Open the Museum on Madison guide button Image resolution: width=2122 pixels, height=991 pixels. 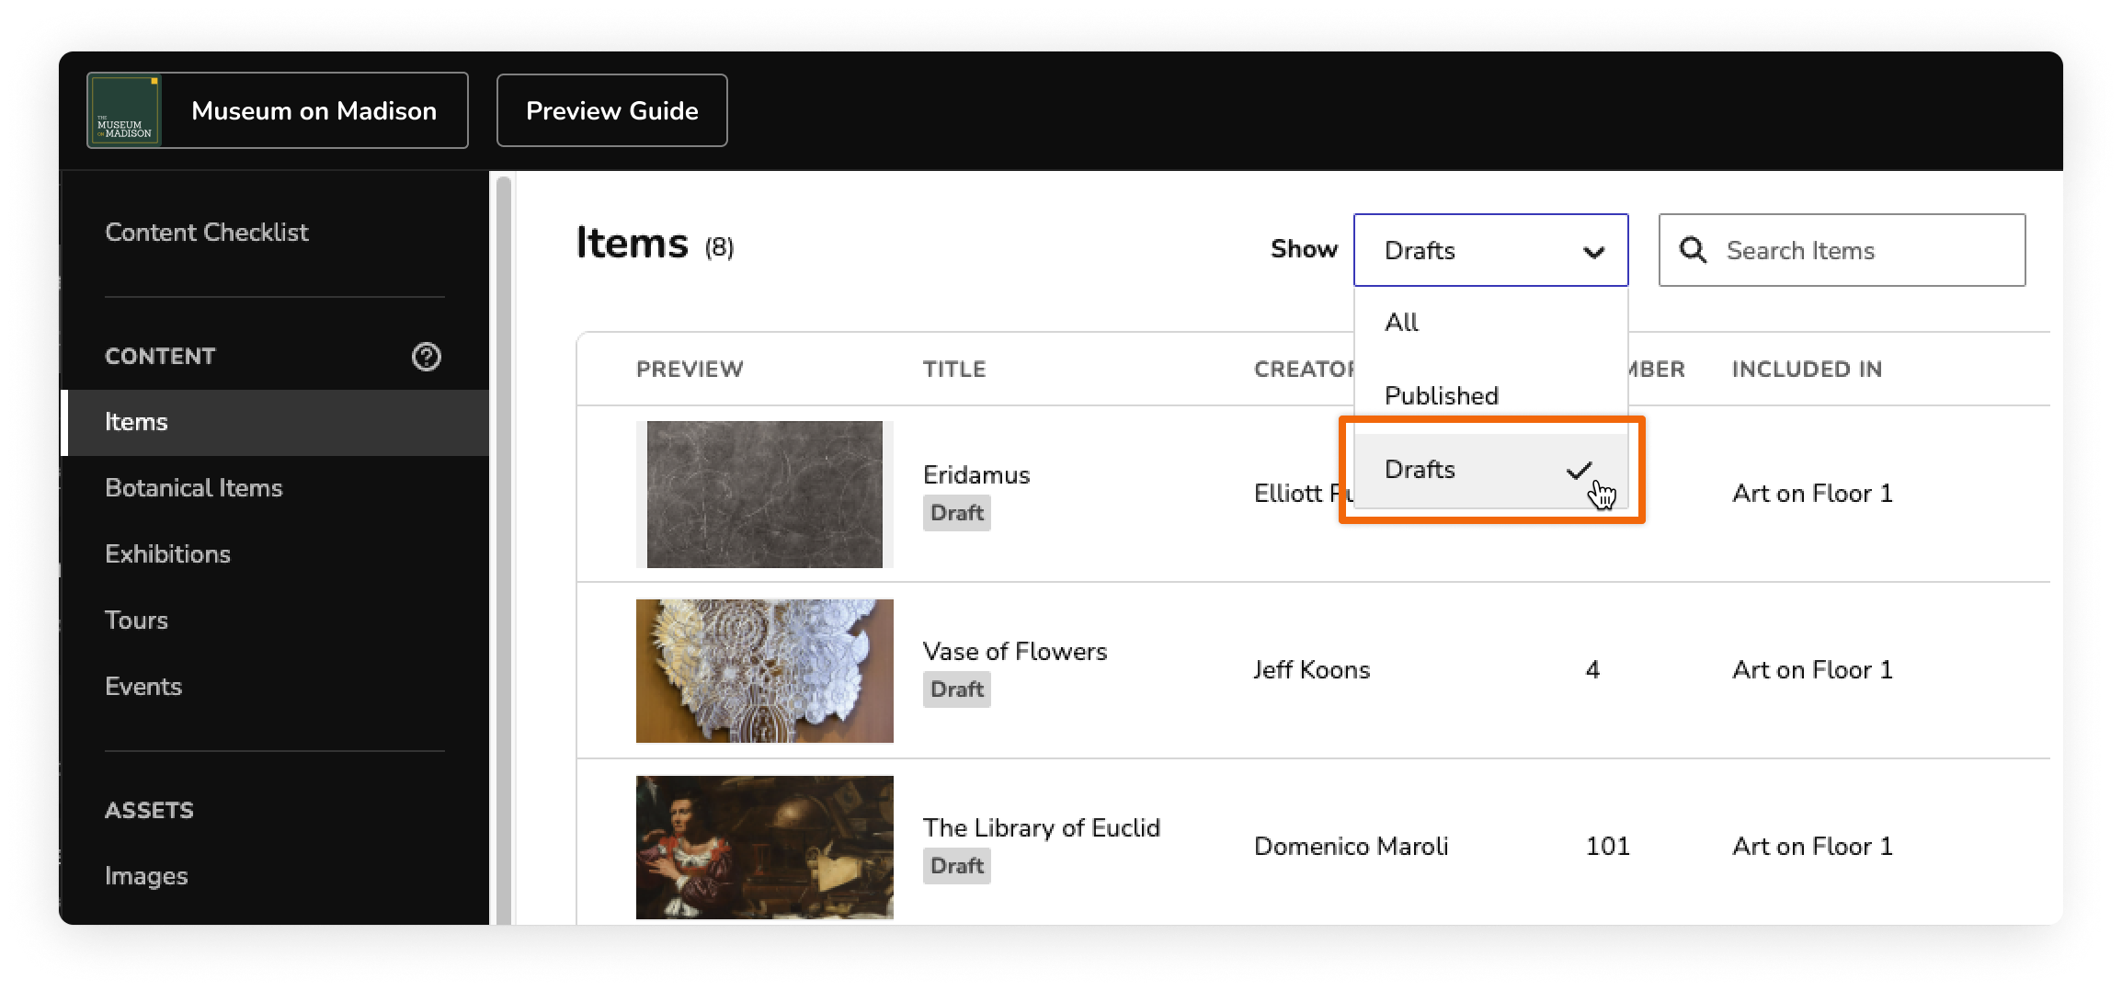click(278, 110)
